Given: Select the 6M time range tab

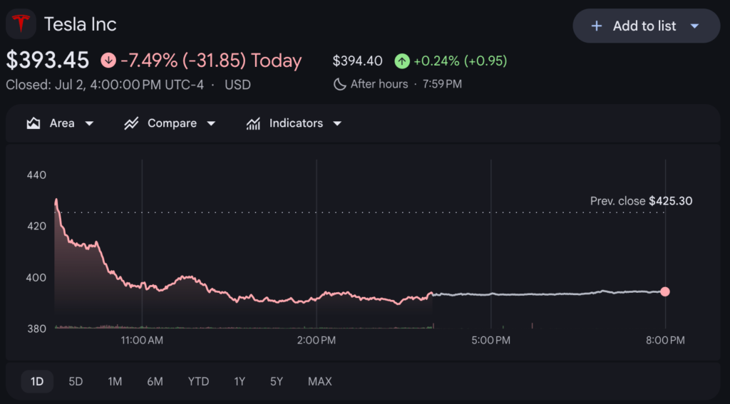Looking at the screenshot, I should click(155, 382).
